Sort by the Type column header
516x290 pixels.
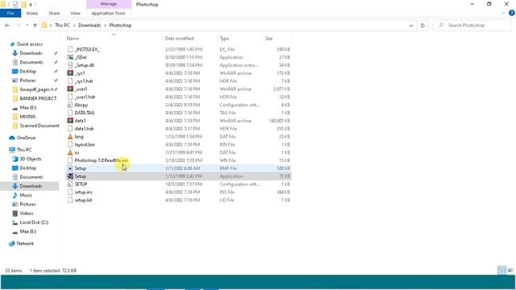click(x=224, y=39)
